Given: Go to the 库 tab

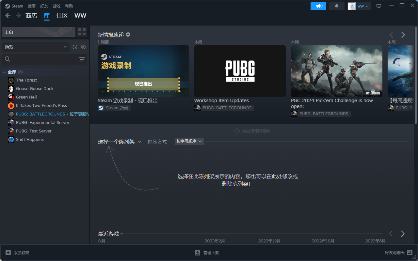Looking at the screenshot, I should click(x=47, y=16).
